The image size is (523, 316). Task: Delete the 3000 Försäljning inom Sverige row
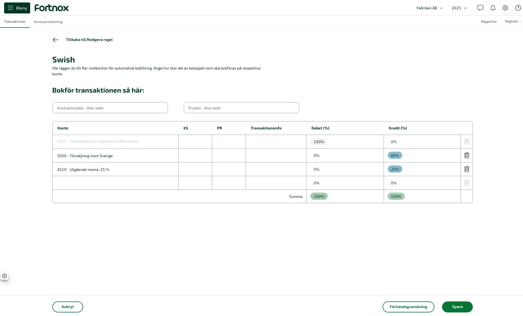click(x=466, y=156)
